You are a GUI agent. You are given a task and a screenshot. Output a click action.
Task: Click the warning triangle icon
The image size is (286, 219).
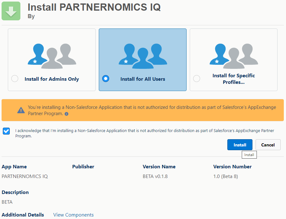pos(21,110)
